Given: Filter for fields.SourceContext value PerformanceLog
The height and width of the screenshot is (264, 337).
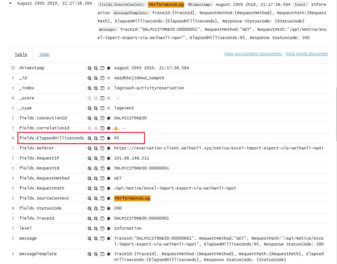Looking at the screenshot, I should coord(89,198).
